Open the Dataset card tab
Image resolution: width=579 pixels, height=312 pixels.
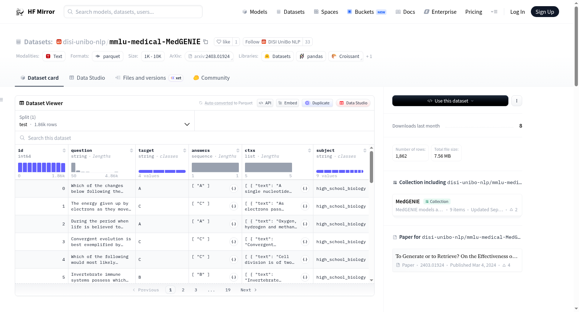pyautogui.click(x=39, y=78)
